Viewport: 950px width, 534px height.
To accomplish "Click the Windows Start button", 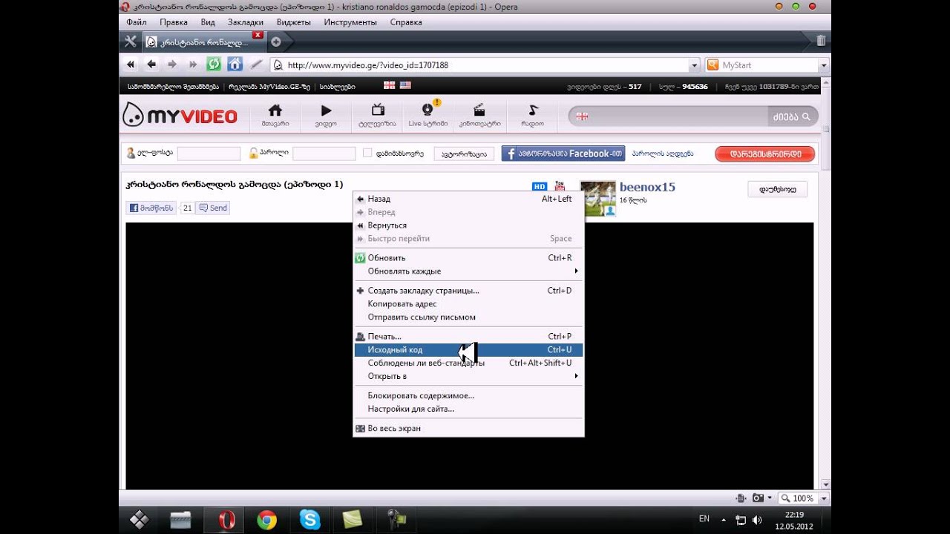I will [140, 520].
